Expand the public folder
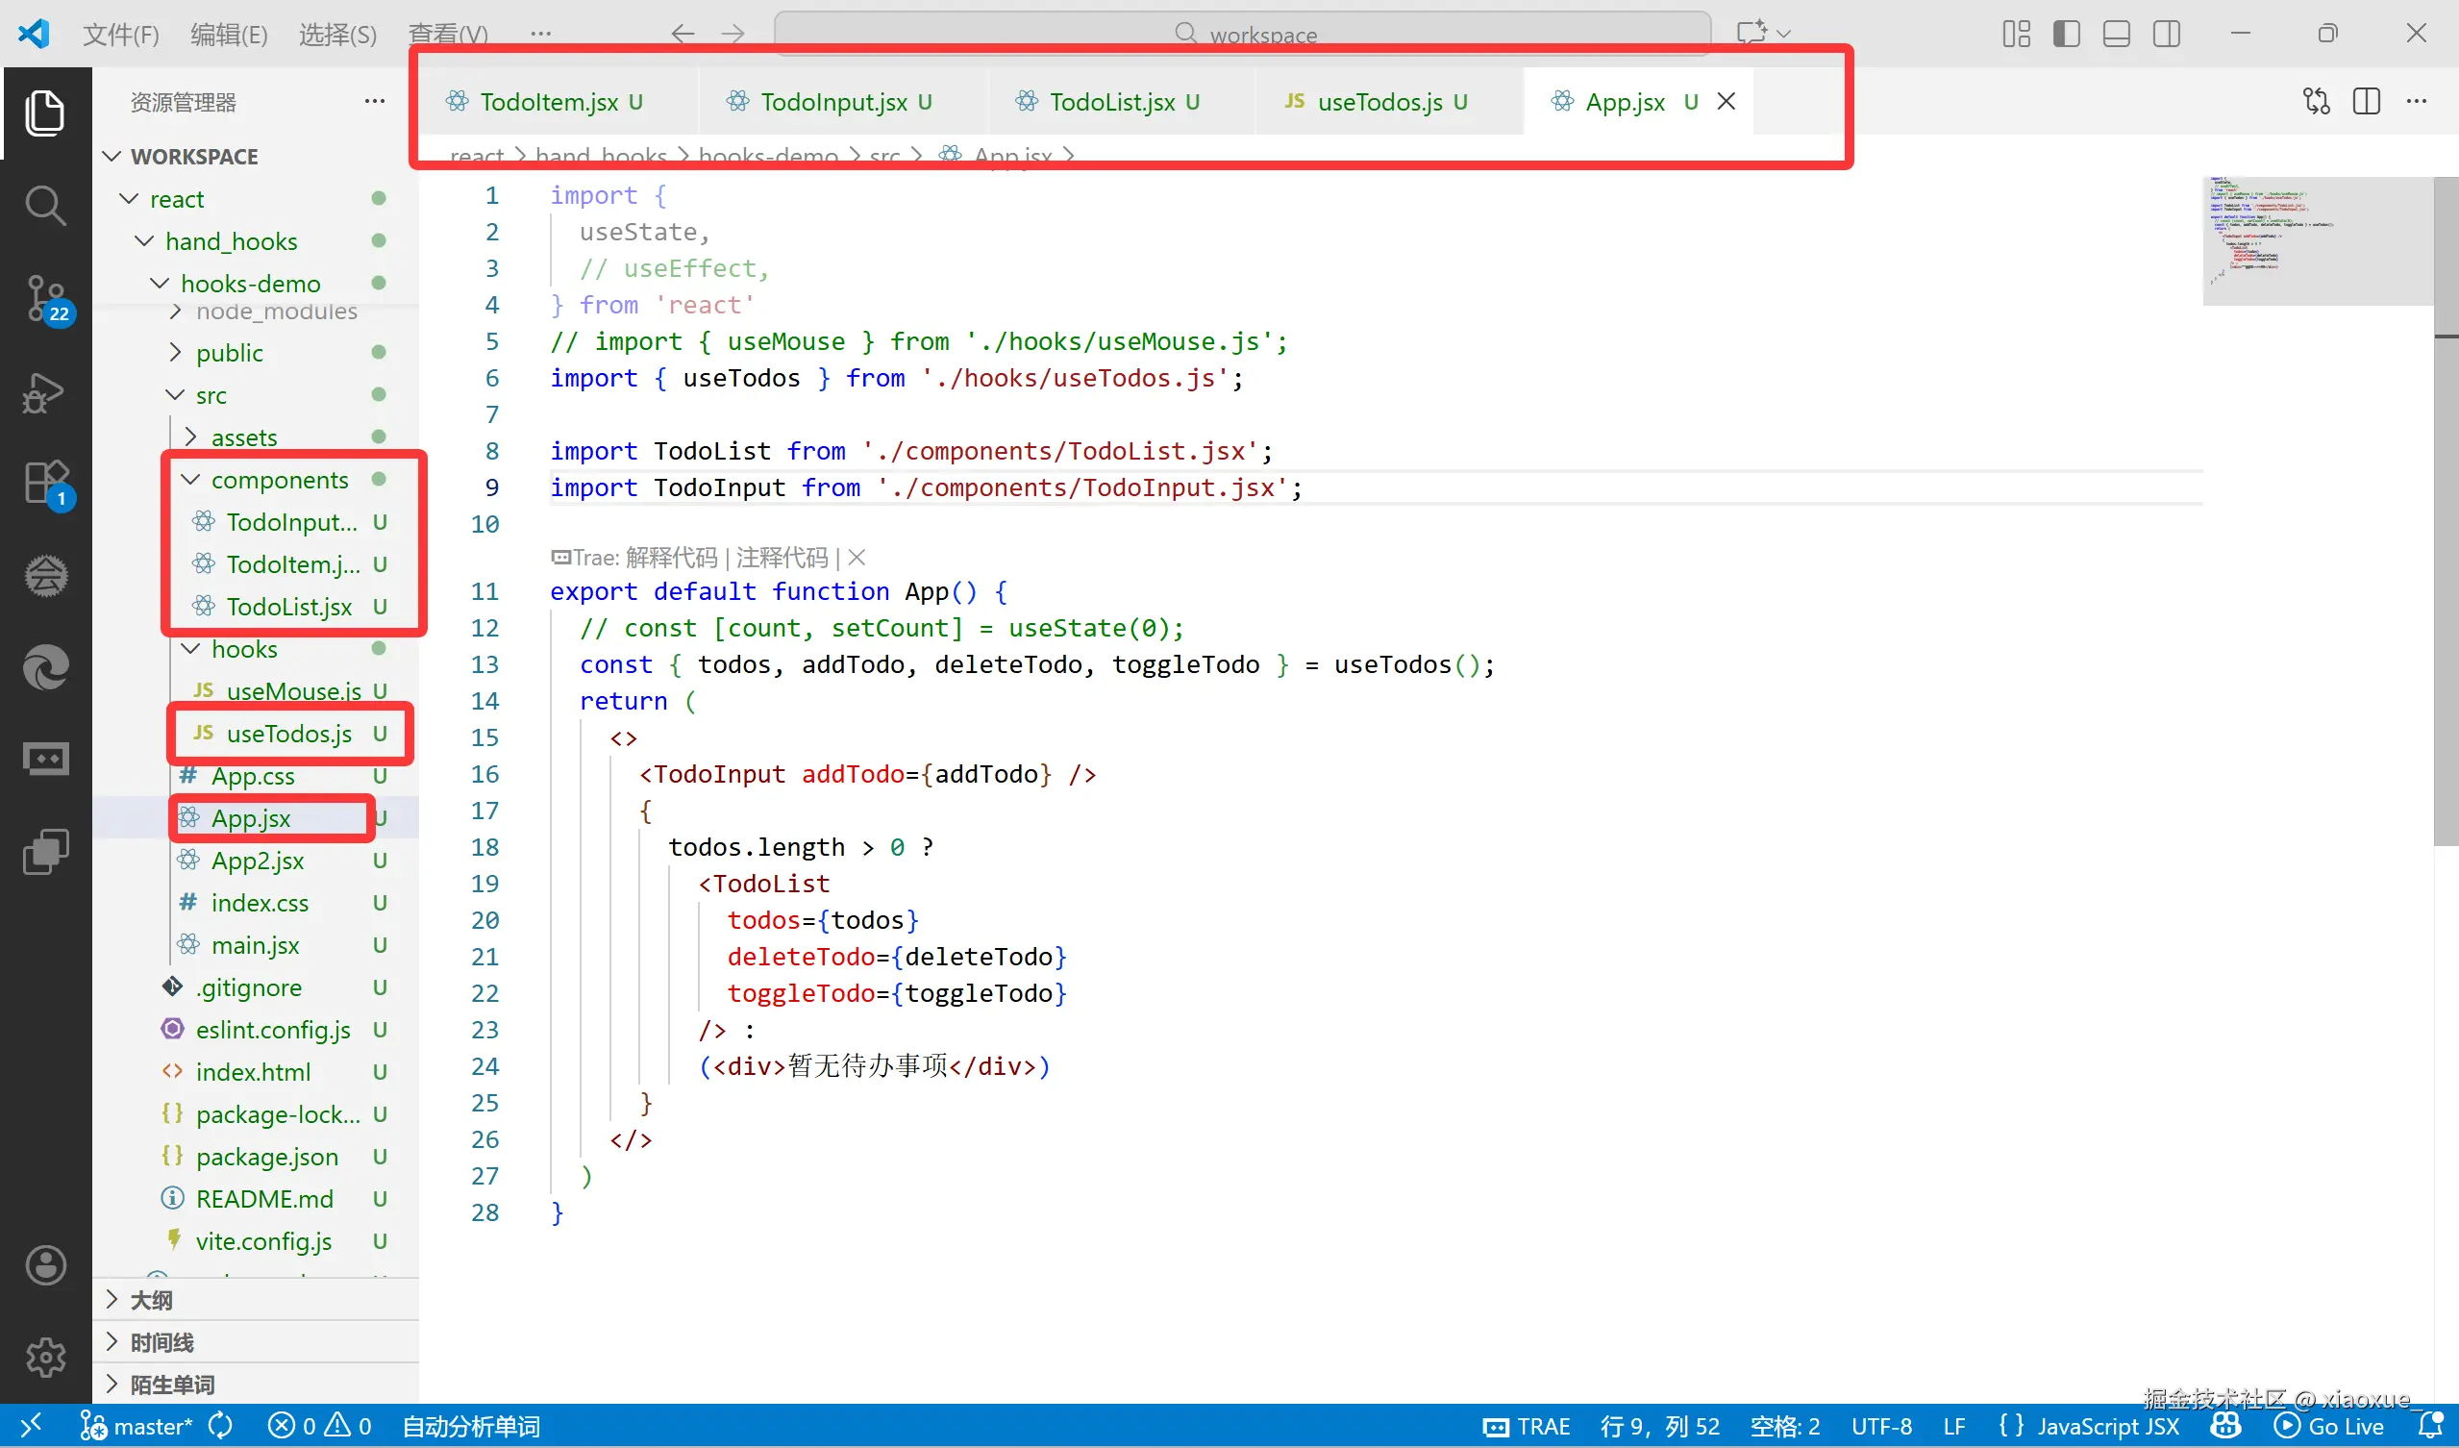 pyautogui.click(x=230, y=352)
